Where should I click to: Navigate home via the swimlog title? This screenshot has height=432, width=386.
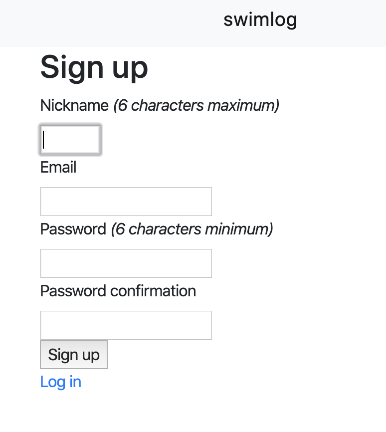coord(260,20)
